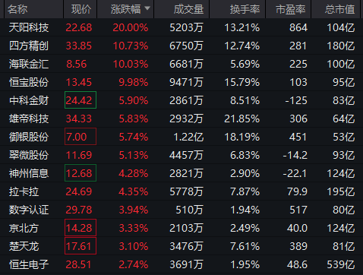Viewport: 363px width, 275px height.
Task: Click turnover rate 13.21%
Action: point(242,27)
